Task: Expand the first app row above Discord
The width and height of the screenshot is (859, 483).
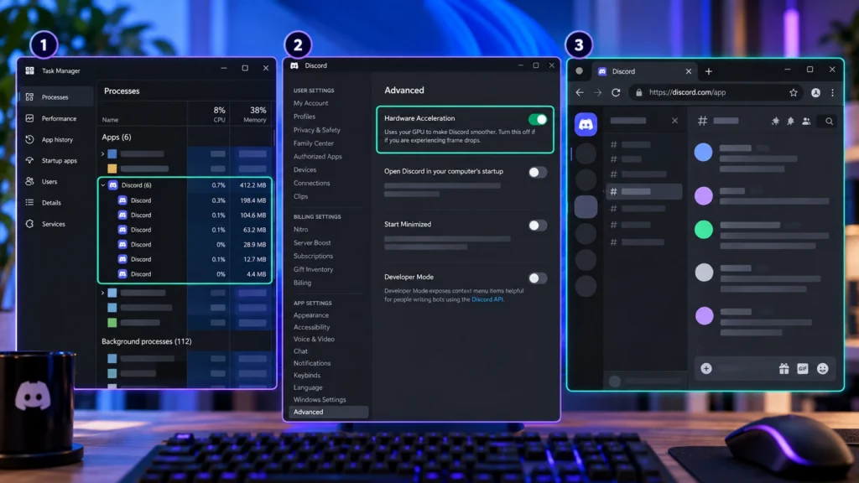Action: tap(103, 154)
